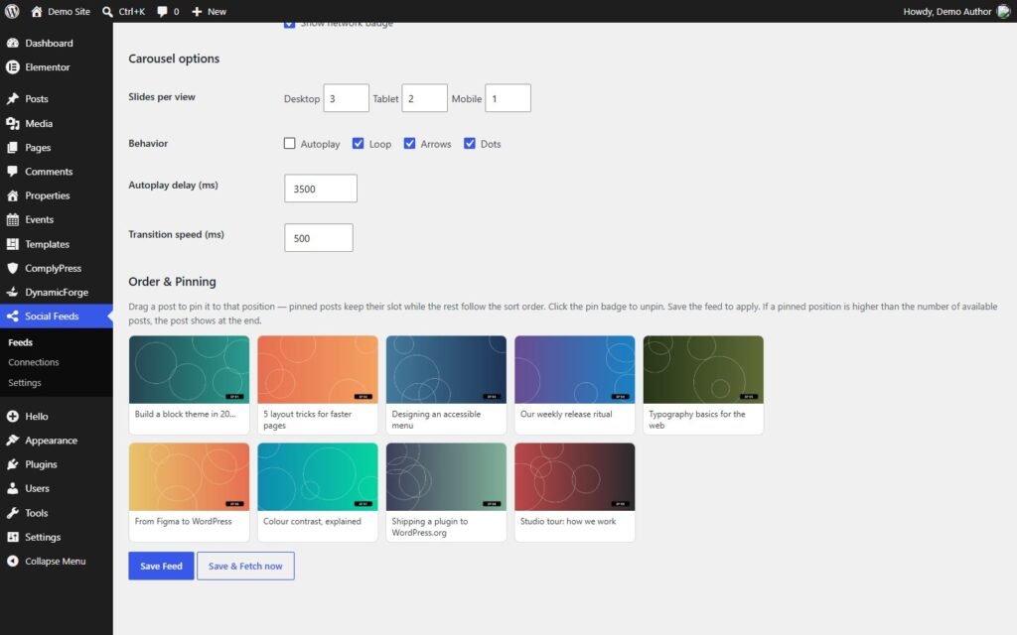Viewport: 1017px width, 635px height.
Task: Click the DynamicForge anvil icon
Action: coord(12,292)
